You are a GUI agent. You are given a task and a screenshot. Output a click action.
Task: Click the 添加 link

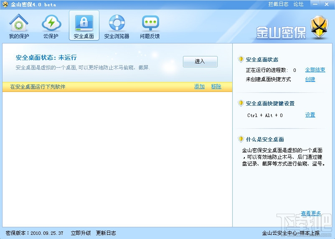coord(200,86)
